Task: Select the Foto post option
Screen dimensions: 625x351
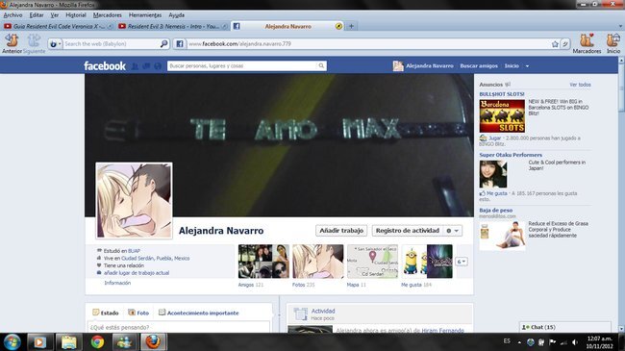Action: [138, 313]
